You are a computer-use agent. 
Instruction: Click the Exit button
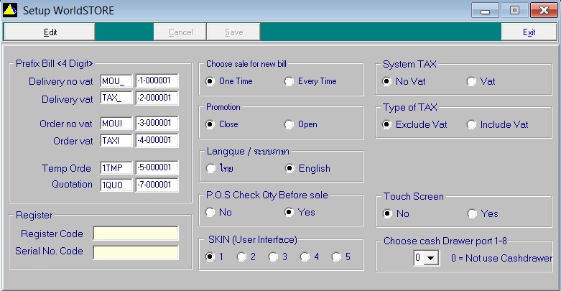[529, 32]
